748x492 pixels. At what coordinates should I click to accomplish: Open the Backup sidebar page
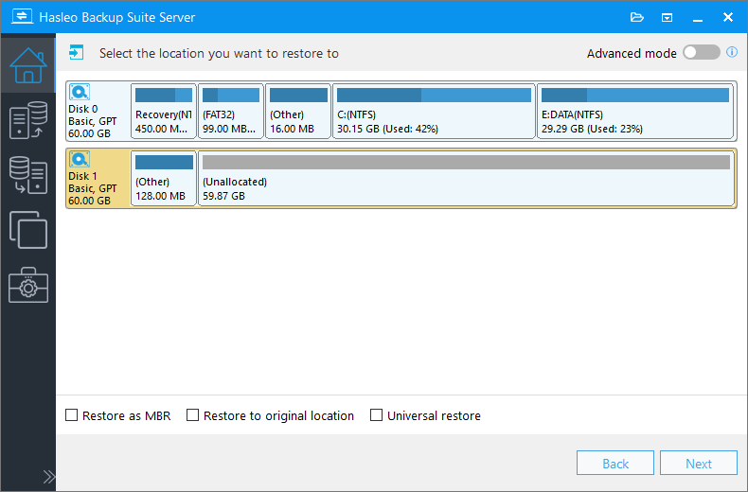point(28,120)
